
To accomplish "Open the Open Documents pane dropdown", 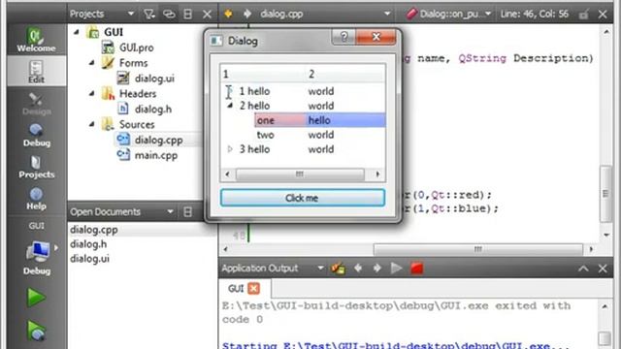I will [170, 211].
